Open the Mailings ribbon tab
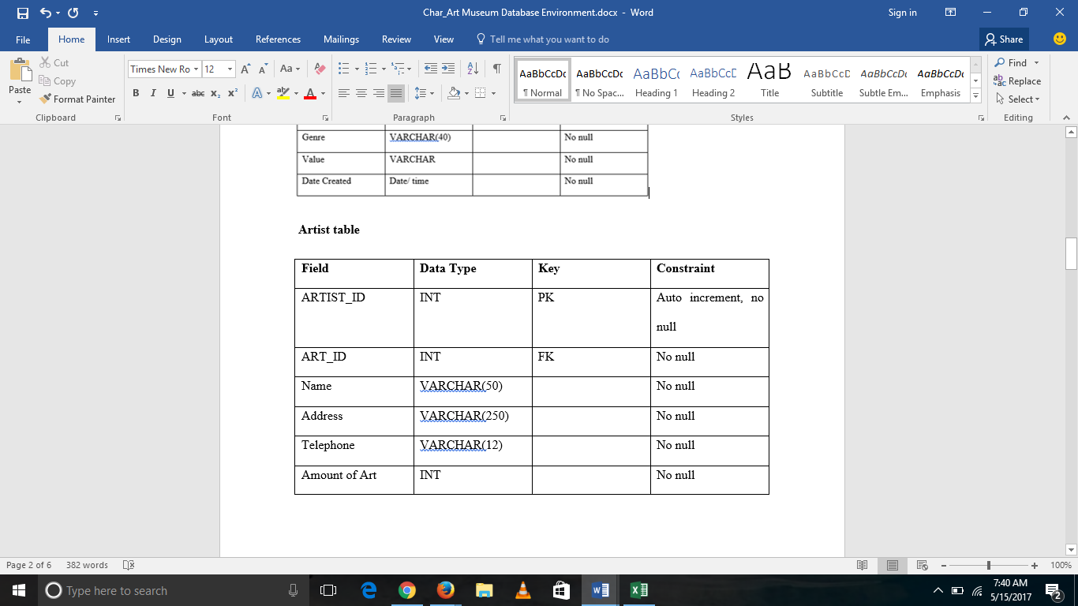Screen dimensions: 1078x606 pos(341,39)
